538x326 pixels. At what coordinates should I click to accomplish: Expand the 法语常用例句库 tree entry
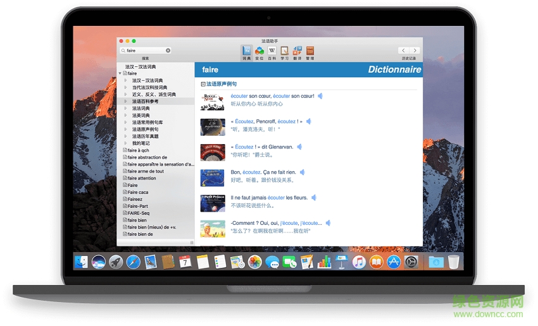pyautogui.click(x=125, y=122)
